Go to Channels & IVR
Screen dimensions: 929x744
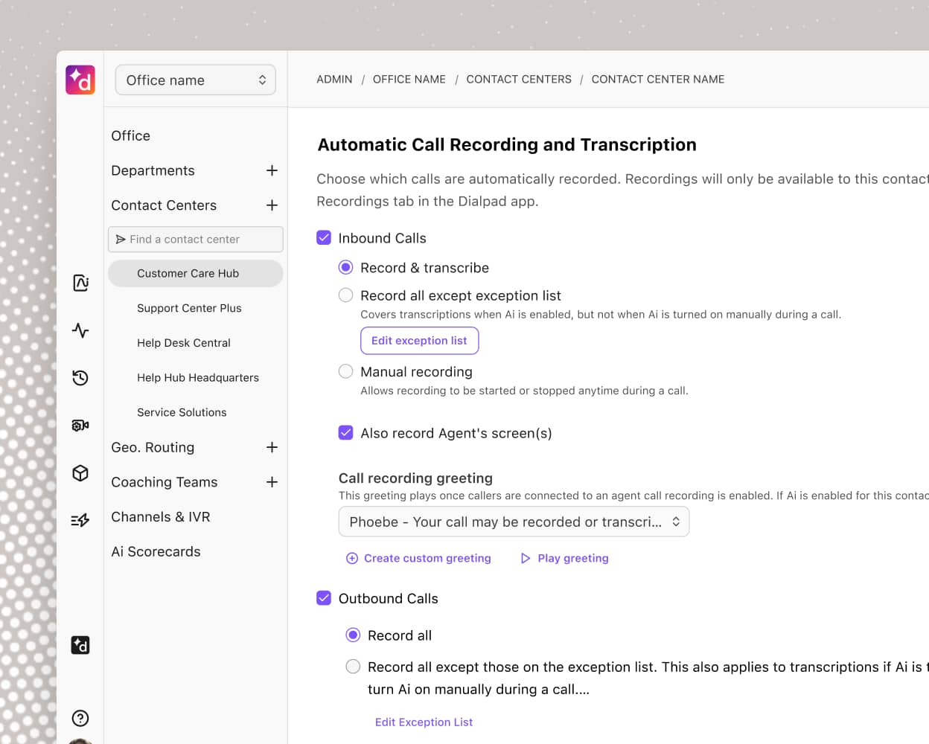[161, 516]
